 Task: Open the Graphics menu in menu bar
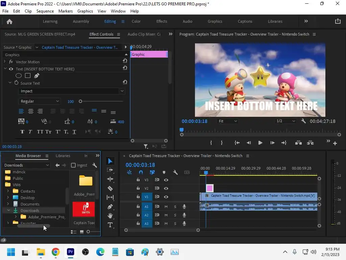click(85, 11)
